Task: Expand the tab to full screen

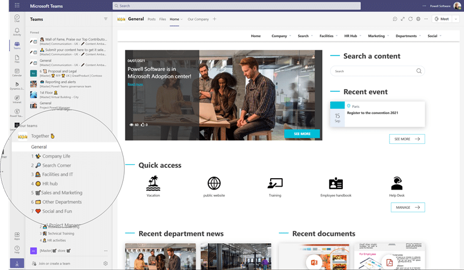Action: point(402,19)
